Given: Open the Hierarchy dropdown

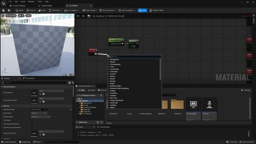Looking at the screenshot, I should click(55, 10).
